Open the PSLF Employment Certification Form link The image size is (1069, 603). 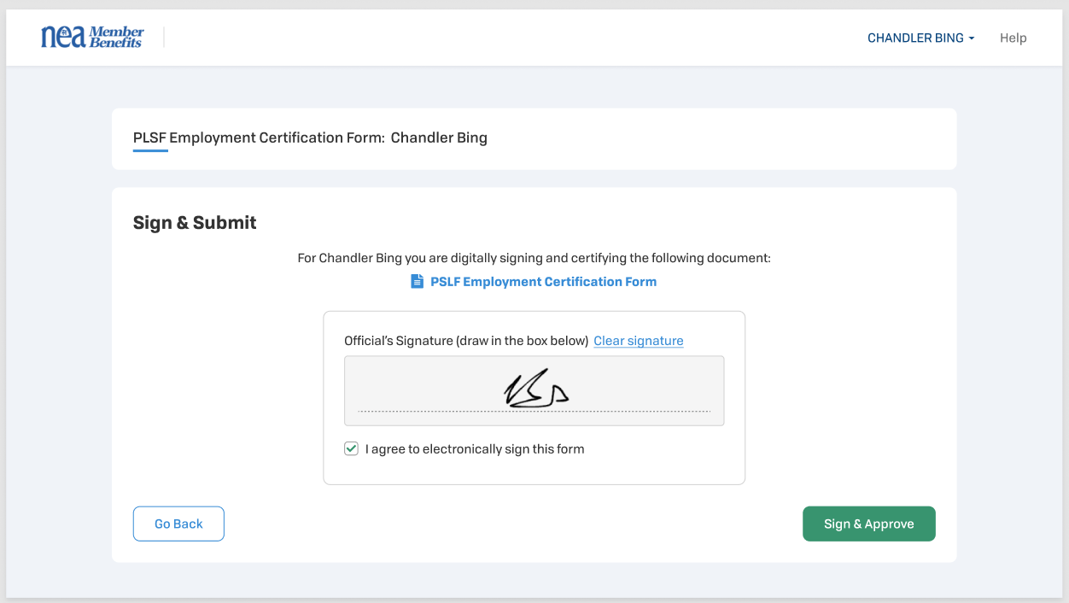pos(543,282)
